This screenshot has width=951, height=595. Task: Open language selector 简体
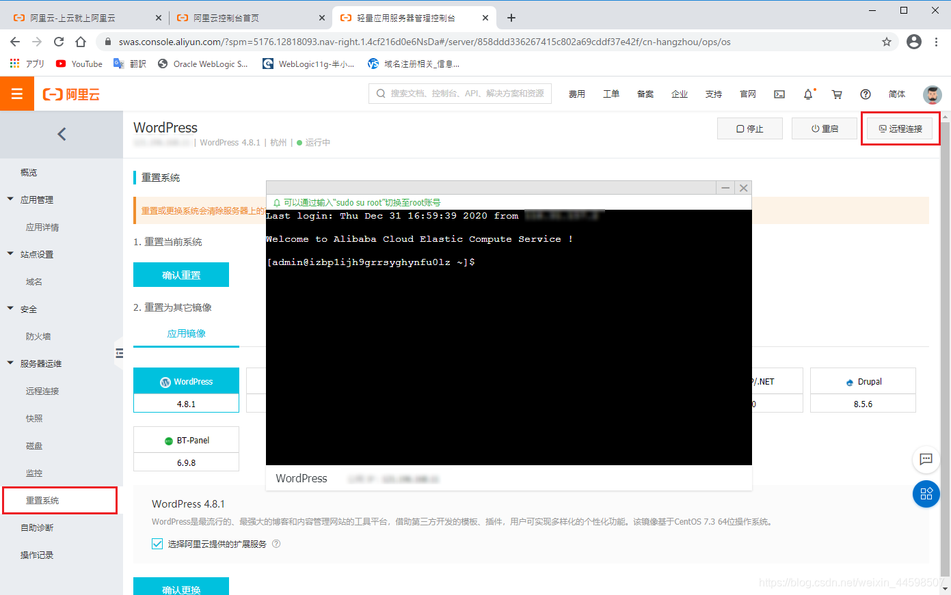tap(897, 94)
